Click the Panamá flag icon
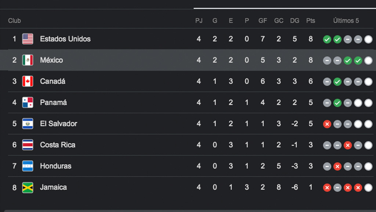Image resolution: width=376 pixels, height=212 pixels. pyautogui.click(x=28, y=102)
